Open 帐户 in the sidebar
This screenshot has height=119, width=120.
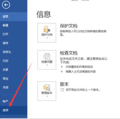tap(13, 101)
